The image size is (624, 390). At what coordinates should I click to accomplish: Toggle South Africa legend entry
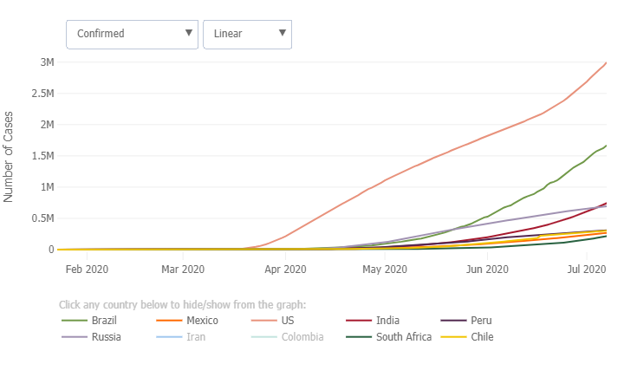[403, 336]
